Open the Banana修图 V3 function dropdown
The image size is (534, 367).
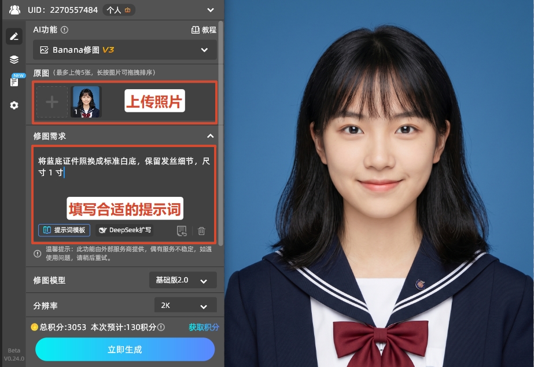(124, 50)
